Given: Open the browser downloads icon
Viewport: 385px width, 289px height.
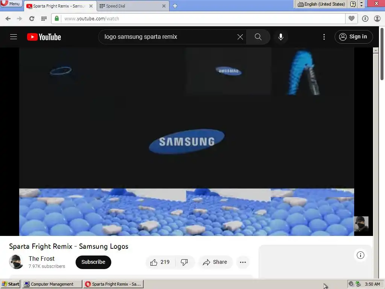Looking at the screenshot, I should (365, 19).
